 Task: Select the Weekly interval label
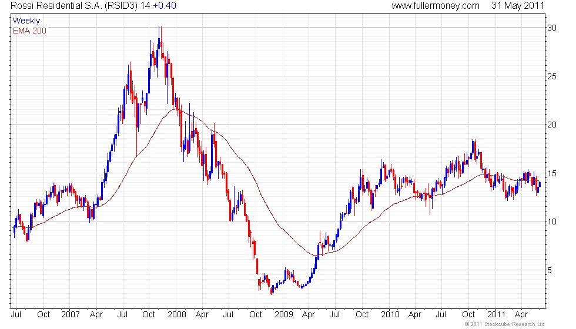(26, 21)
